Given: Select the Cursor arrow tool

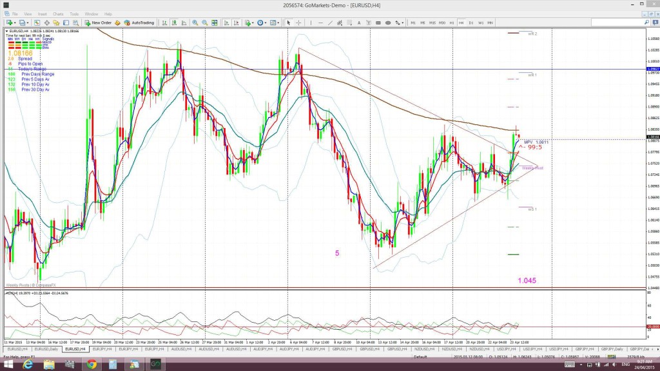Looking at the screenshot, I should [289, 23].
